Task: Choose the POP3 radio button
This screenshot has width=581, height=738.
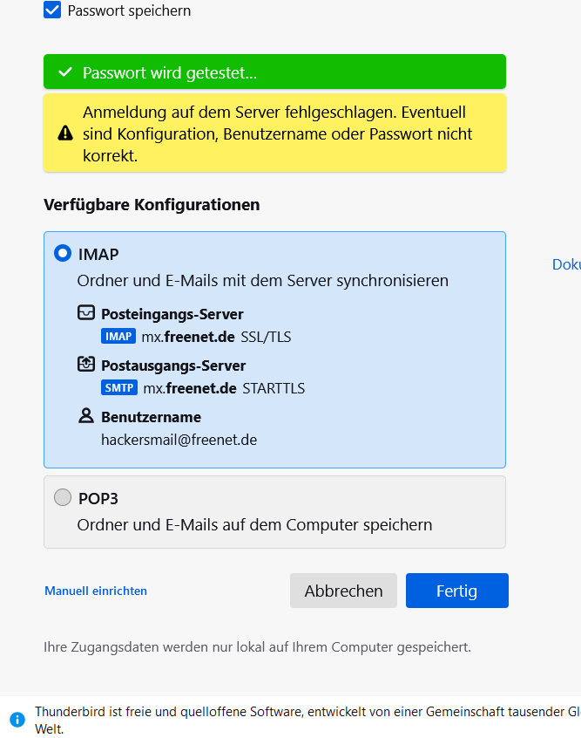Action: coord(63,498)
